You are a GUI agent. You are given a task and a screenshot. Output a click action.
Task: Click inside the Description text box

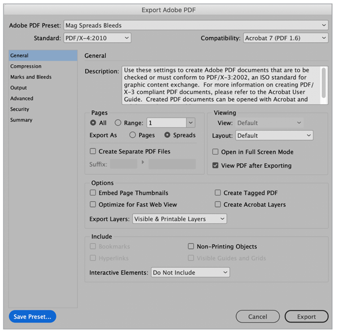click(222, 85)
